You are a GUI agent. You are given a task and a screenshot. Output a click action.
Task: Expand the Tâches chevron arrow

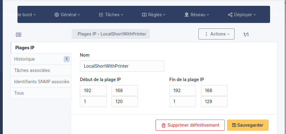(122, 15)
